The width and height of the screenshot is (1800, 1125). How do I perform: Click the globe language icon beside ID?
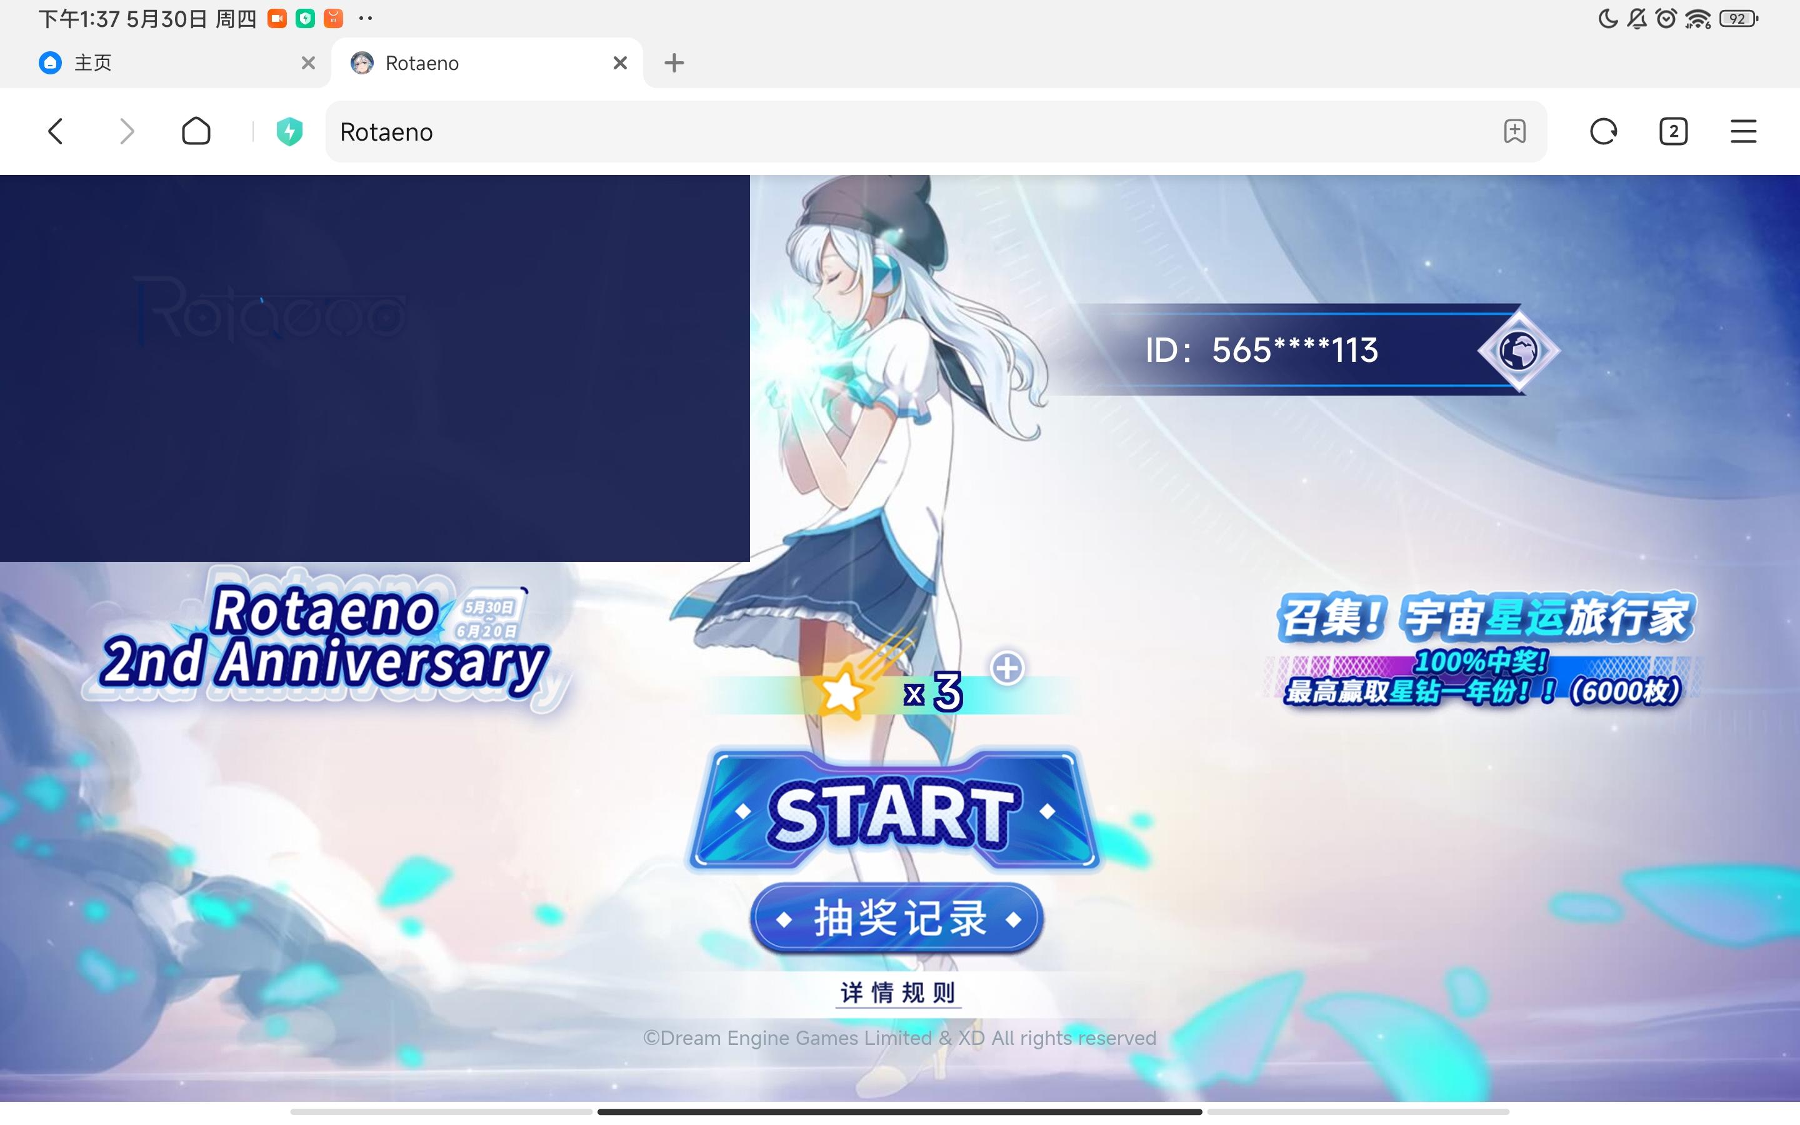pos(1518,351)
